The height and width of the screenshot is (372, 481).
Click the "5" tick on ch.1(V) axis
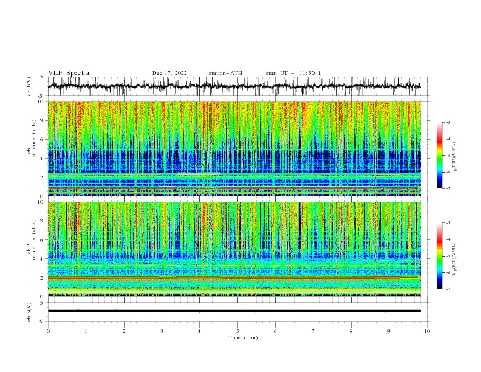point(42,77)
